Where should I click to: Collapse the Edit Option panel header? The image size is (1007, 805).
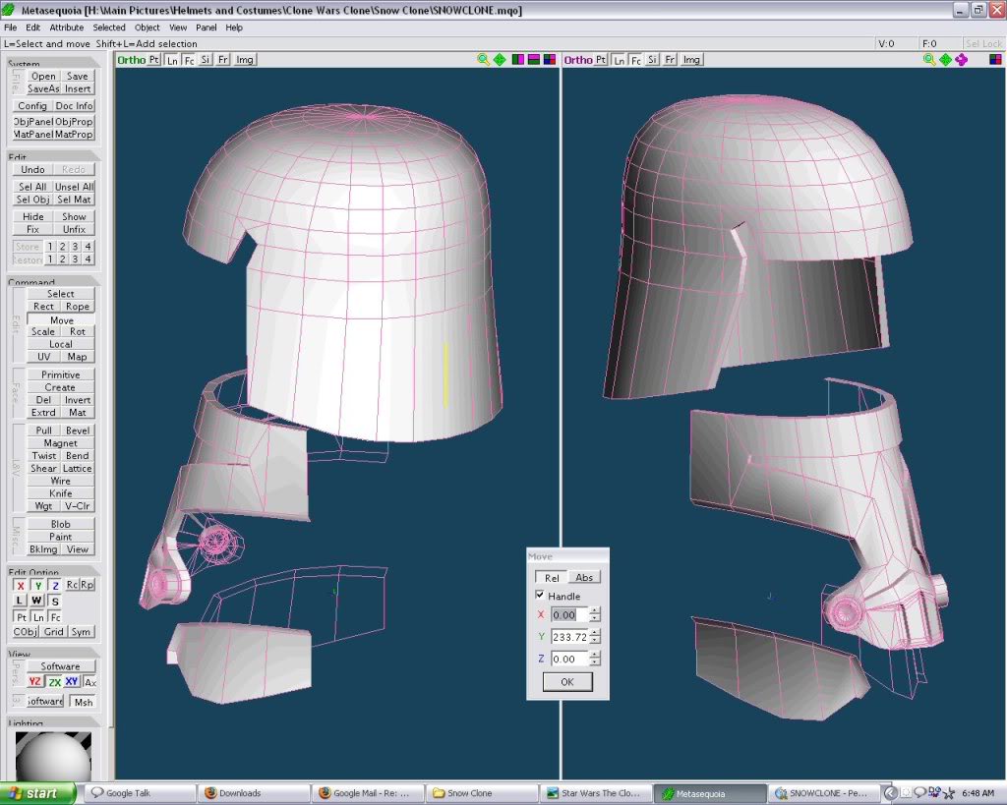(x=53, y=572)
